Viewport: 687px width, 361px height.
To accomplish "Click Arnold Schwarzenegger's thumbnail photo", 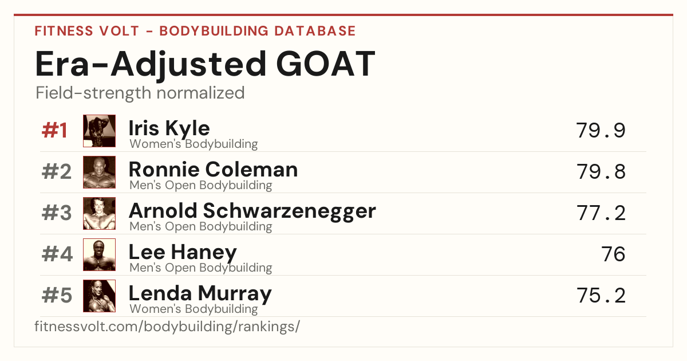I will click(x=100, y=214).
